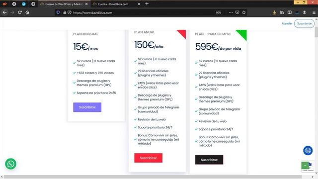Viewport: 318px width, 179px height.
Task: Subscribe to Plan Para Siempre black button
Action: pyautogui.click(x=209, y=160)
